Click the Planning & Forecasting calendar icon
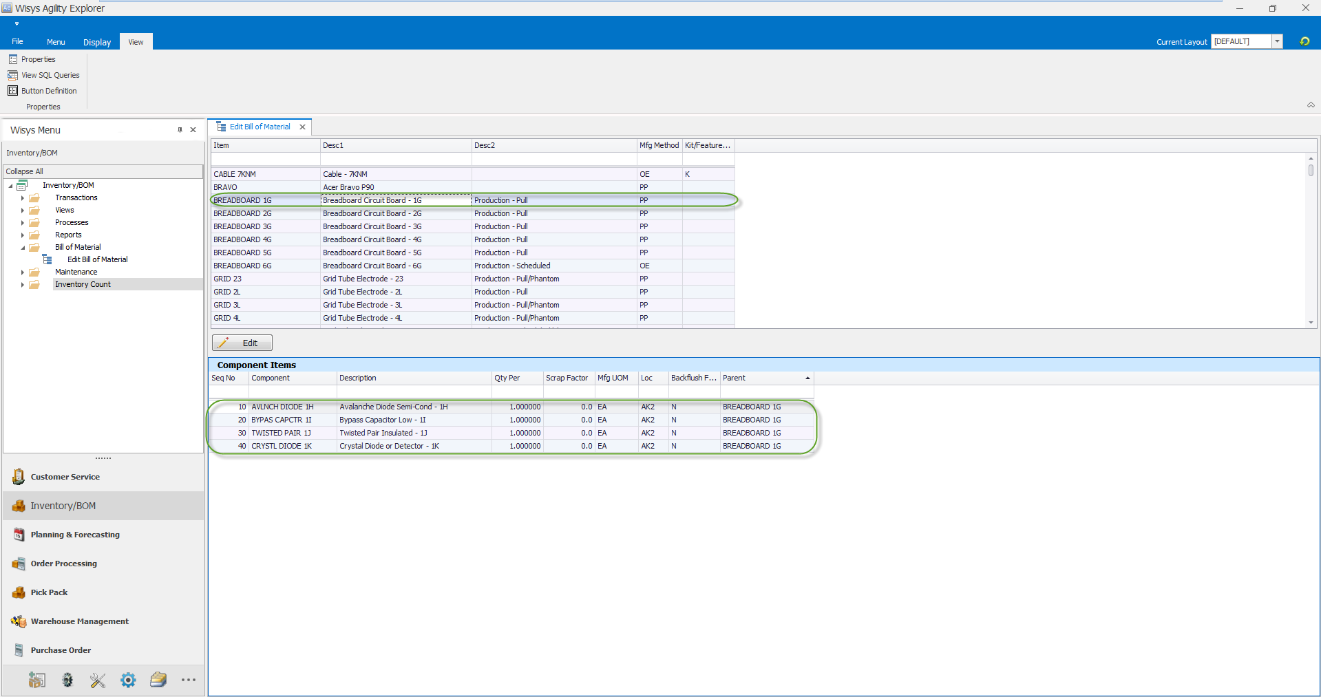 (19, 535)
